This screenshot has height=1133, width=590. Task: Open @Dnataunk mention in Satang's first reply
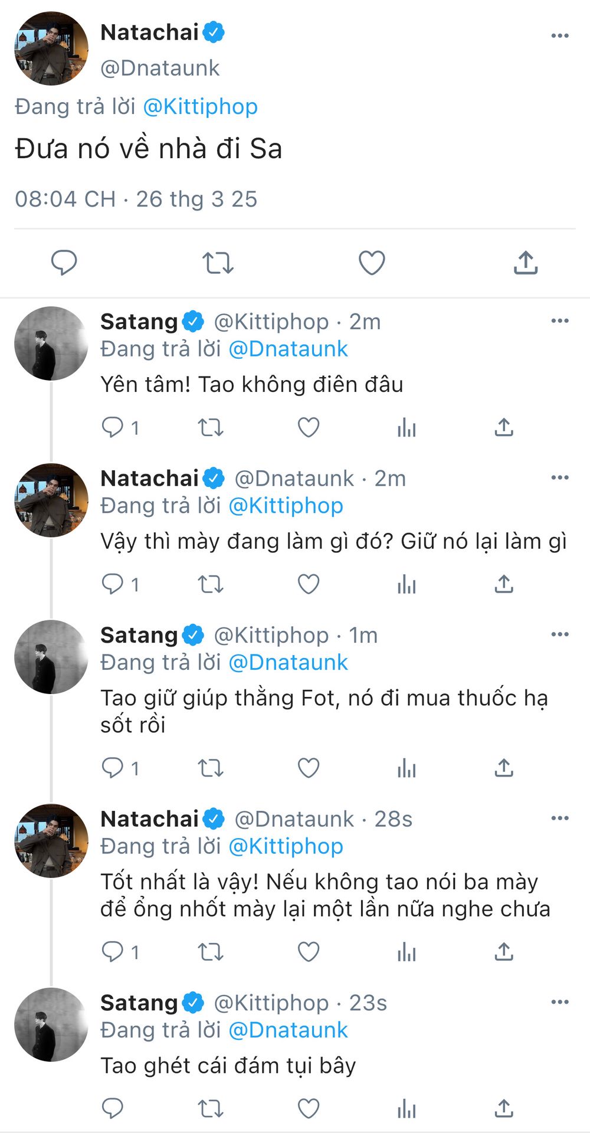[288, 349]
